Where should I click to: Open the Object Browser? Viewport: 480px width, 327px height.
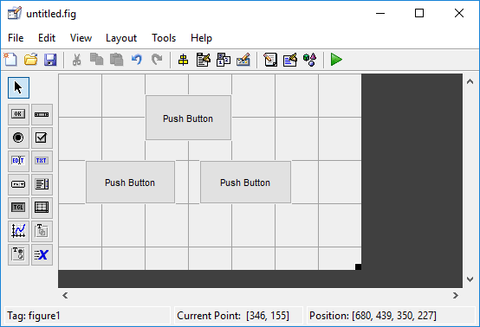[x=309, y=60]
